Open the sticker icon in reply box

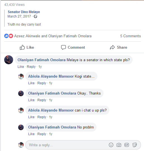point(135,145)
